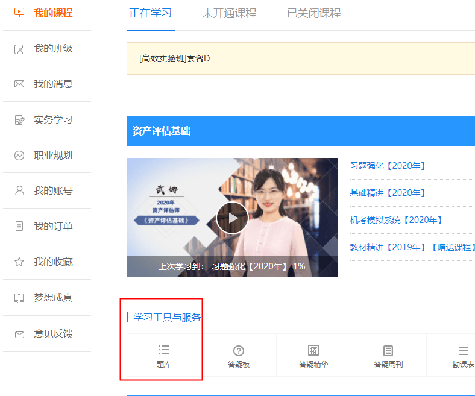The height and width of the screenshot is (396, 475).
Task: Open 基础精讲【2020年】 course link
Action: tap(388, 193)
